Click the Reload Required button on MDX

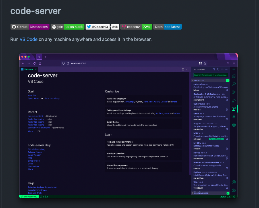click(217, 139)
